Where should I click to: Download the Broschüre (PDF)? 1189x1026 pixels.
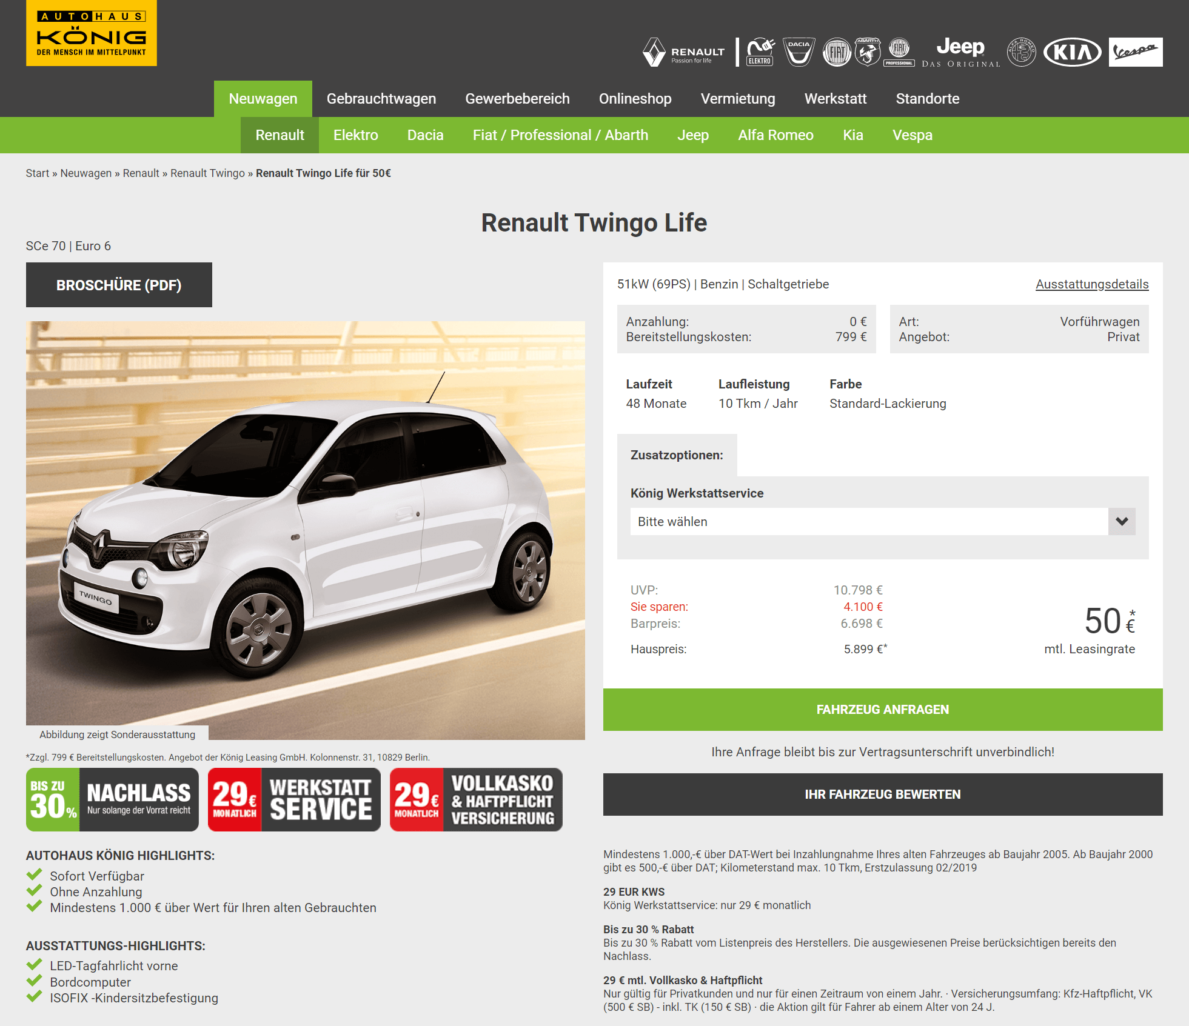point(119,285)
